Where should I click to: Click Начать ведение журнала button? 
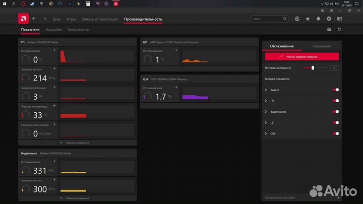[302, 56]
